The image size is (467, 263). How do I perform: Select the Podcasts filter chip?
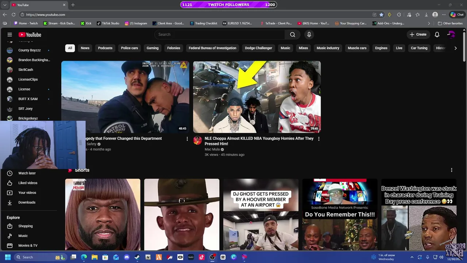point(105,48)
